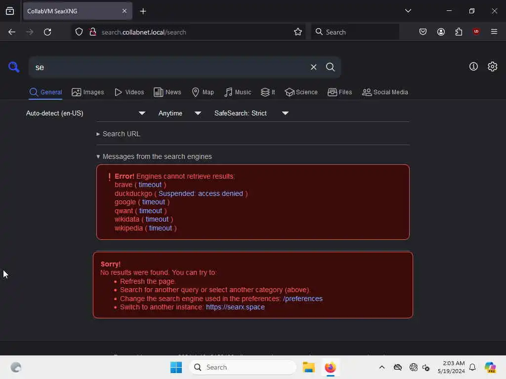The height and width of the screenshot is (379, 506).
Task: List all tabs dropdown arrow
Action: click(x=408, y=11)
